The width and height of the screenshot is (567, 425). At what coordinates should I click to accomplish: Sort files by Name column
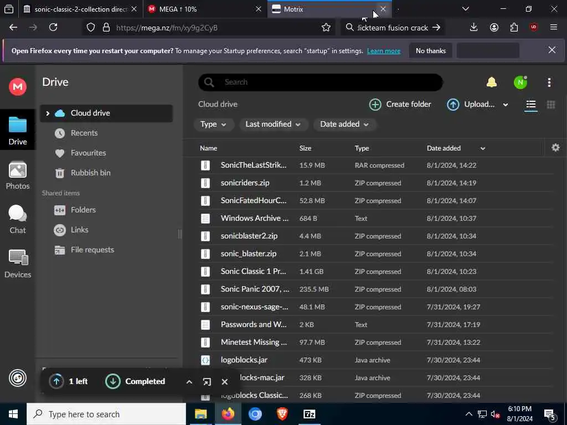pyautogui.click(x=208, y=148)
